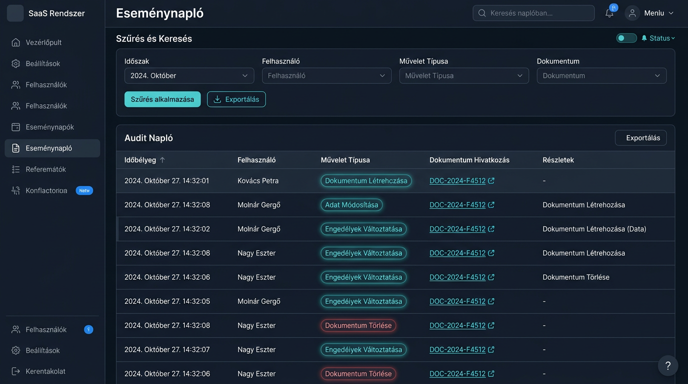
Task: Click the list icon beside Referemátók
Action: click(x=16, y=169)
